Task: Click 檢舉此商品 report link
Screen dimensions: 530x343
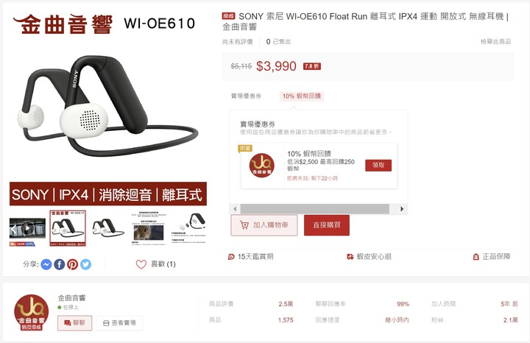Action: coord(496,41)
